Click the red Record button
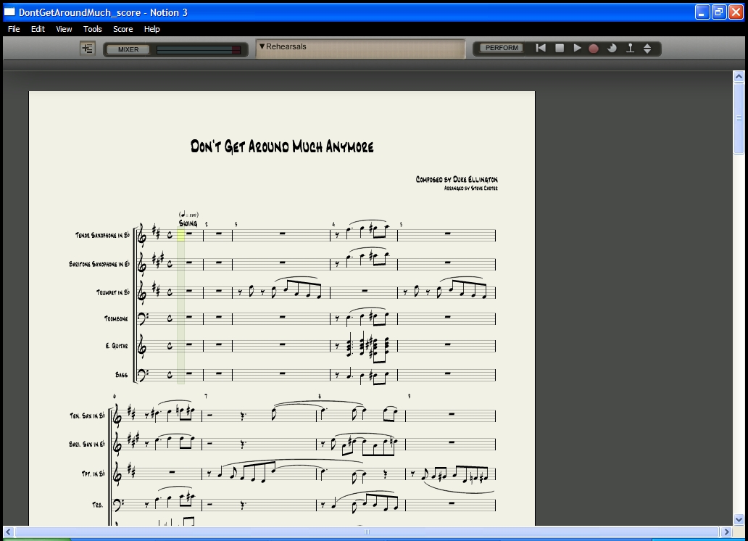 click(594, 49)
